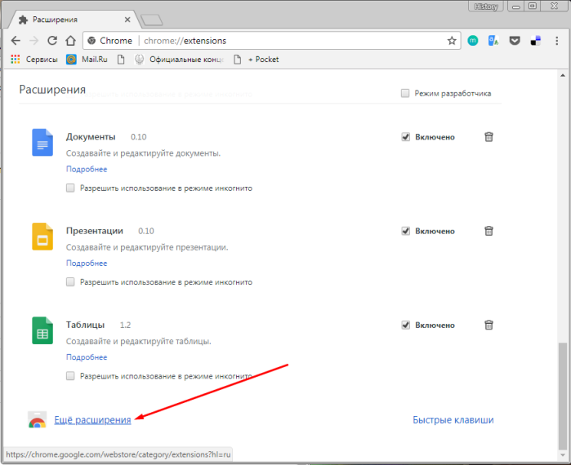Click the Документы extension name
571x465 pixels.
[91, 137]
